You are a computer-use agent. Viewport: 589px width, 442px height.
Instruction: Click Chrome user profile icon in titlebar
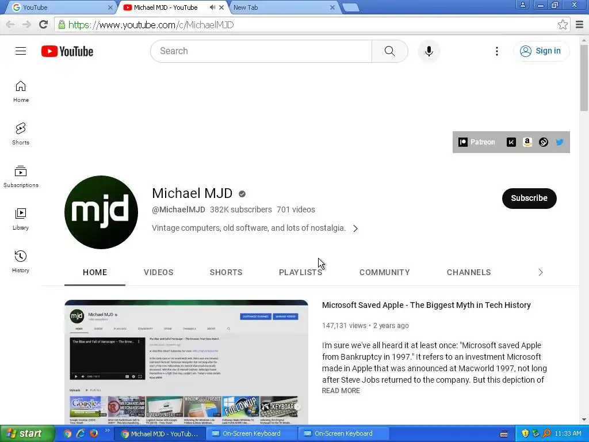tap(522, 5)
